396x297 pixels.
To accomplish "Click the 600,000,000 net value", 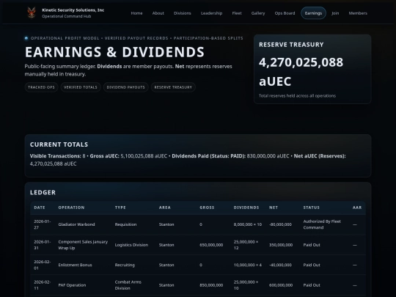I will tap(281, 285).
